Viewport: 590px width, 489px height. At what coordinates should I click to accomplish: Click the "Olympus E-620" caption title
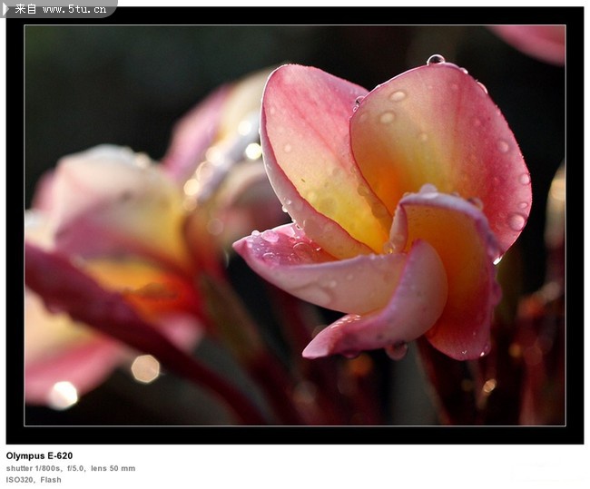point(39,456)
